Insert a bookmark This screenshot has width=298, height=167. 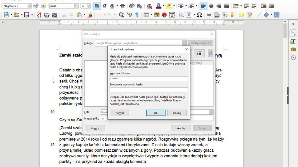tap(232, 15)
